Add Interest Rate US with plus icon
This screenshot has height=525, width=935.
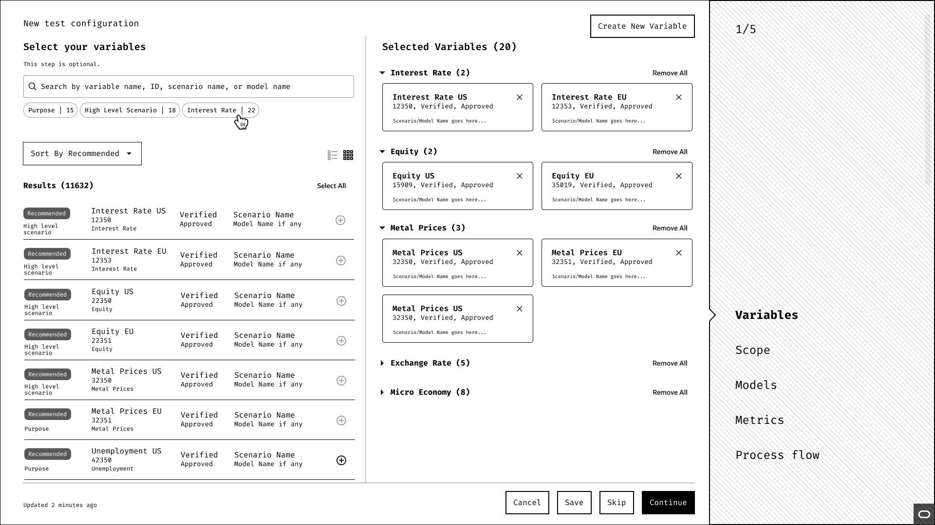340,220
